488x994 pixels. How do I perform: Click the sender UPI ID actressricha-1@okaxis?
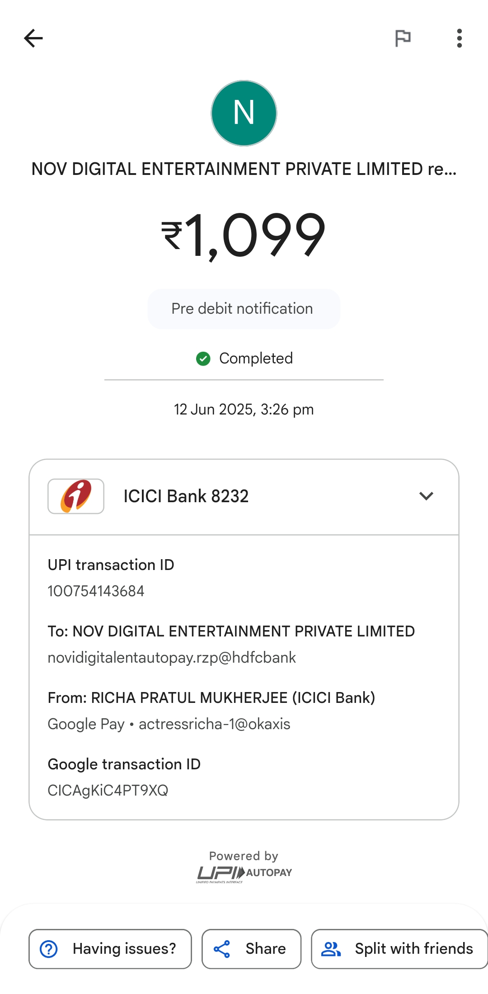coord(214,724)
